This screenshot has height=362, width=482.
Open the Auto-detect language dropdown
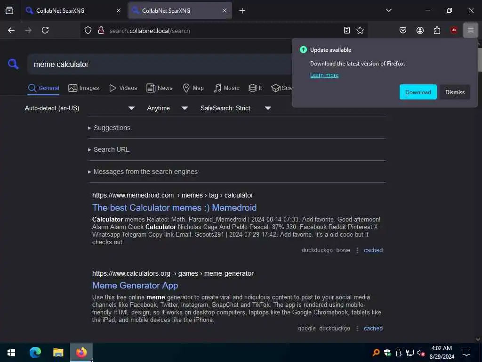[80, 108]
